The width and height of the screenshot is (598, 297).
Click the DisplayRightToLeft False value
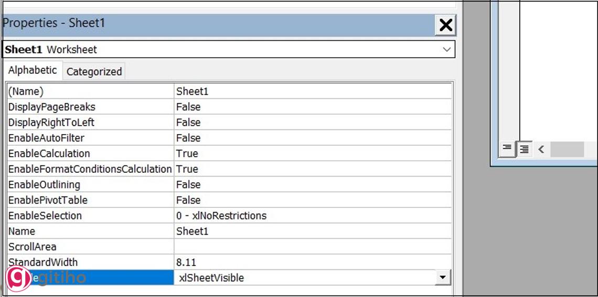pyautogui.click(x=312, y=123)
